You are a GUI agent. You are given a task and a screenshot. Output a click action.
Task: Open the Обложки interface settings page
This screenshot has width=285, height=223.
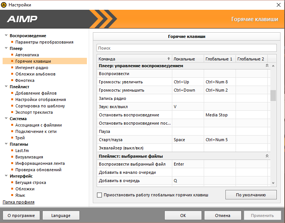coord(25,189)
